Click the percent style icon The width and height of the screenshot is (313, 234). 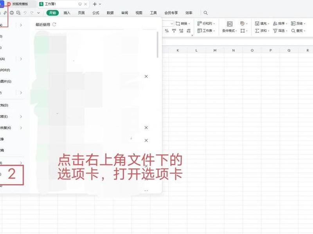167,31
